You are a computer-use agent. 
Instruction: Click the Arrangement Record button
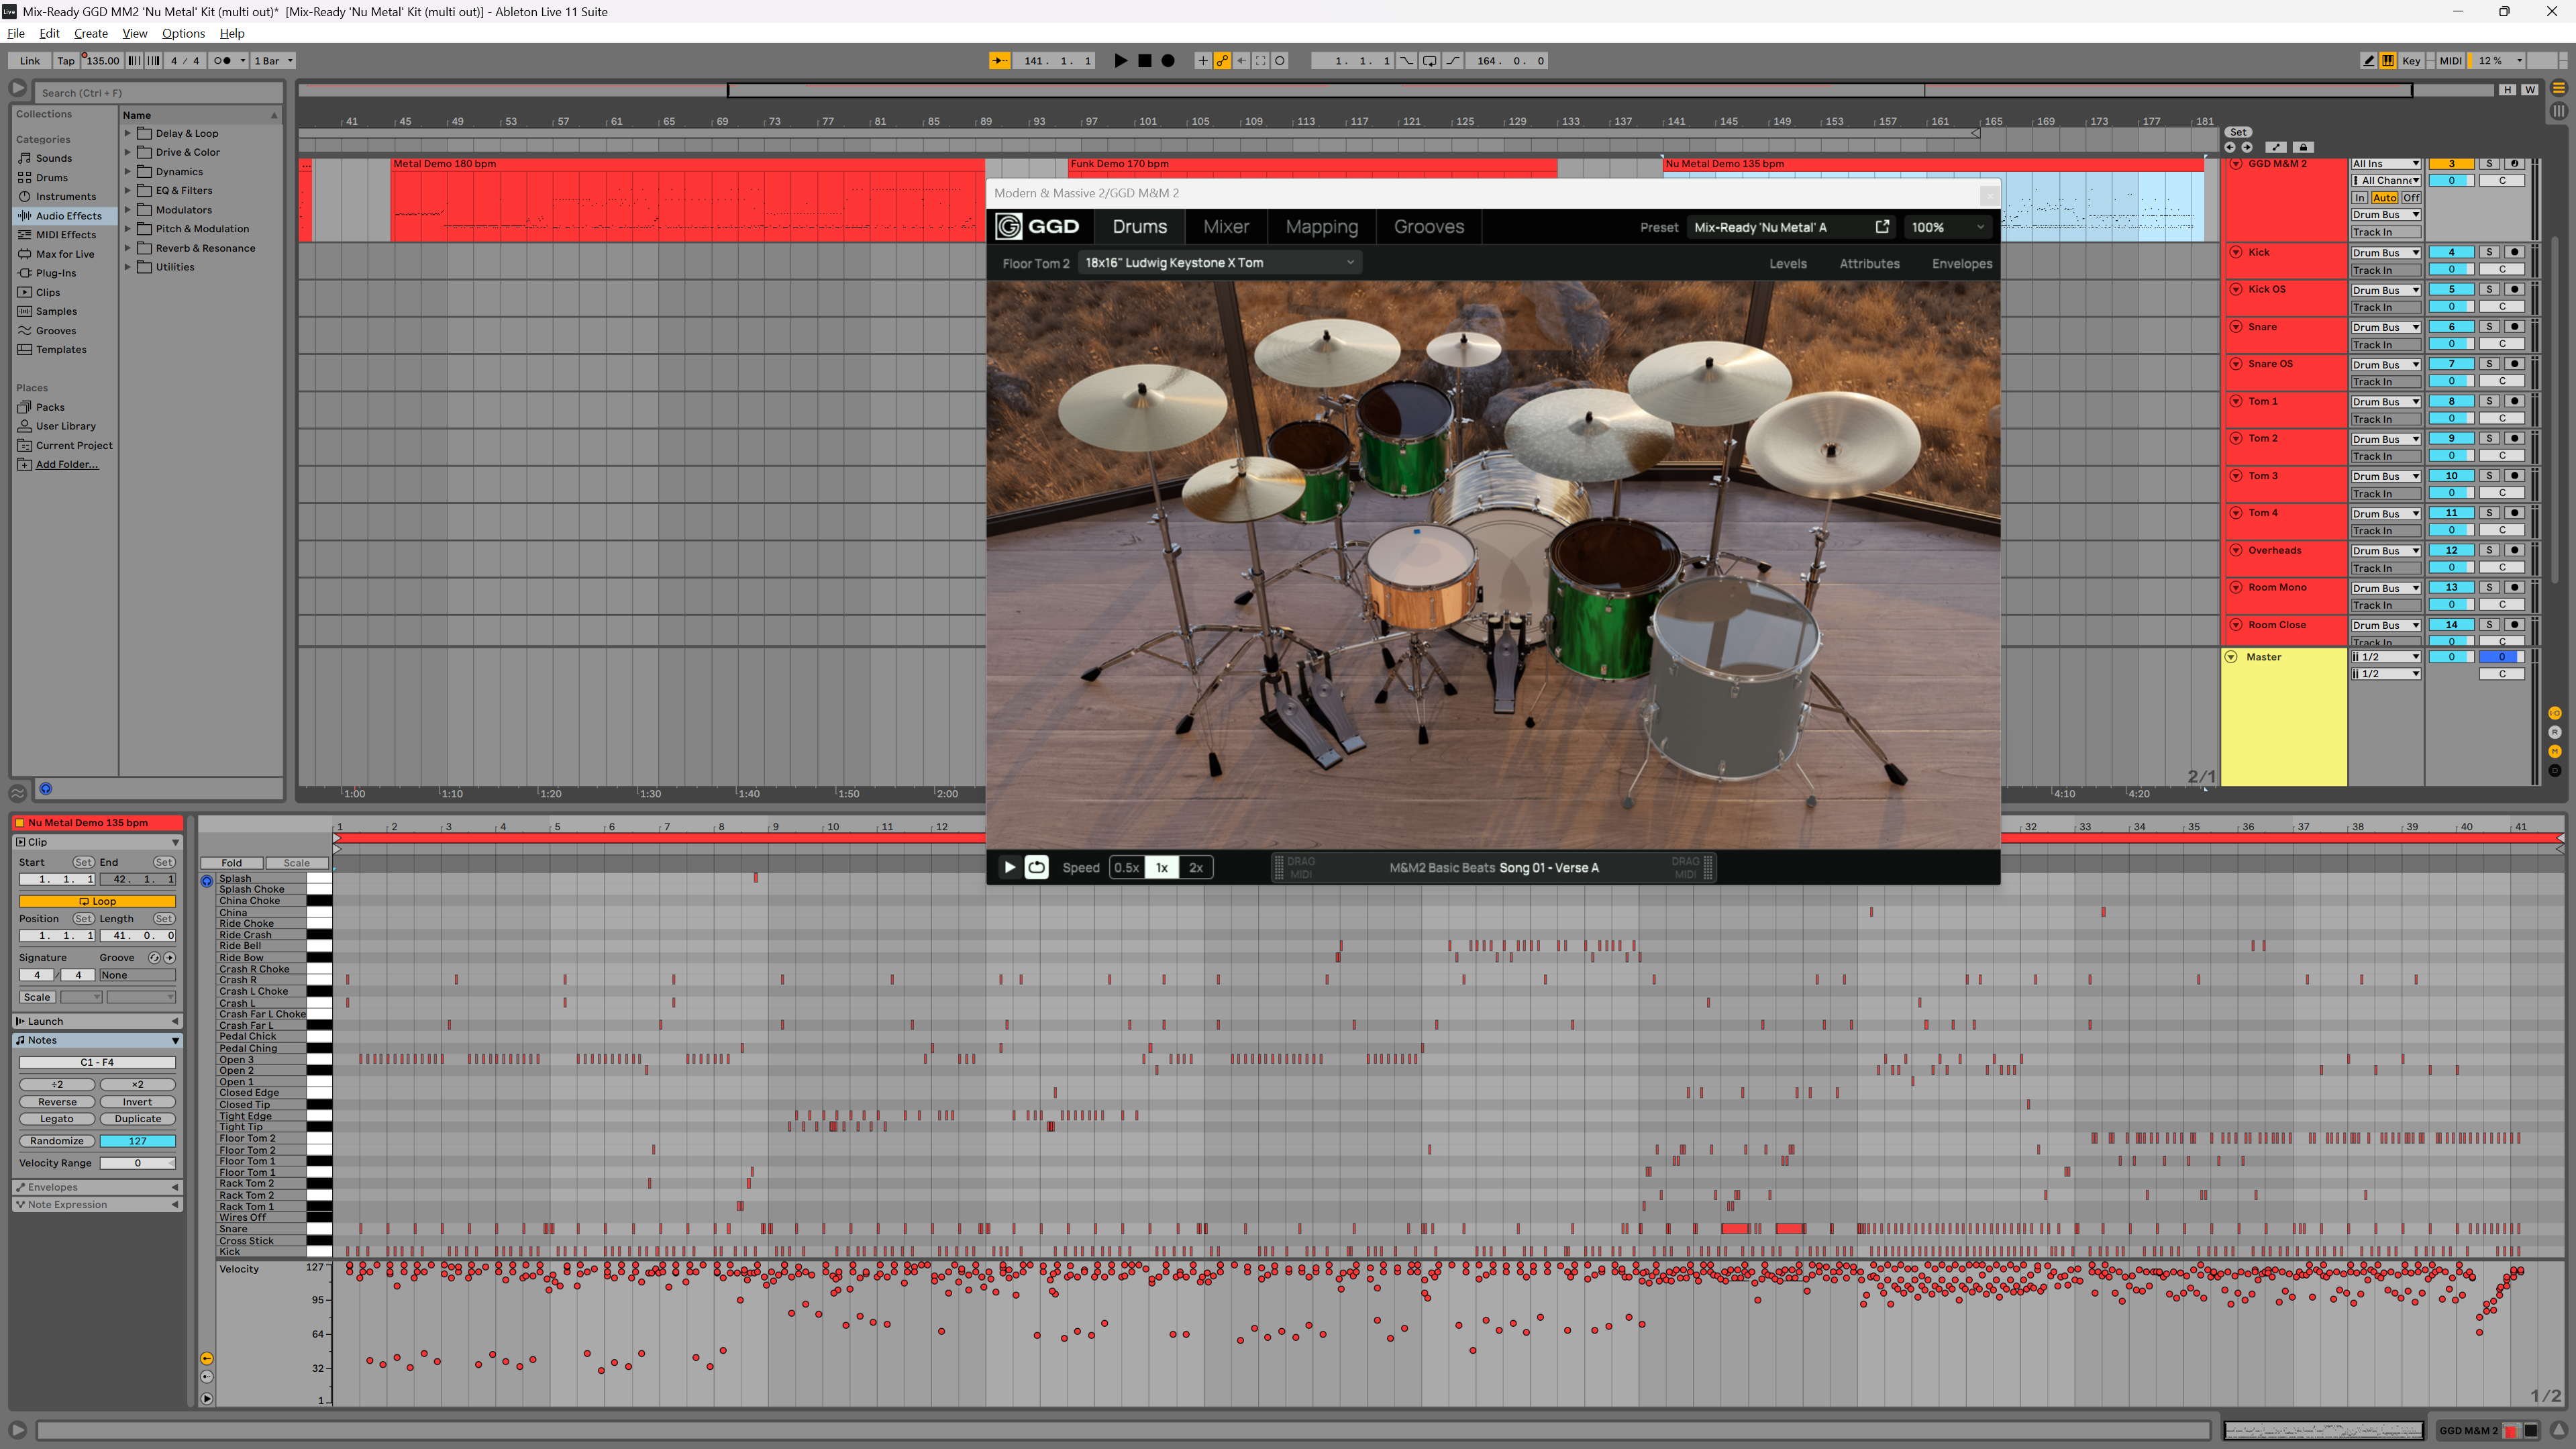click(x=1167, y=61)
